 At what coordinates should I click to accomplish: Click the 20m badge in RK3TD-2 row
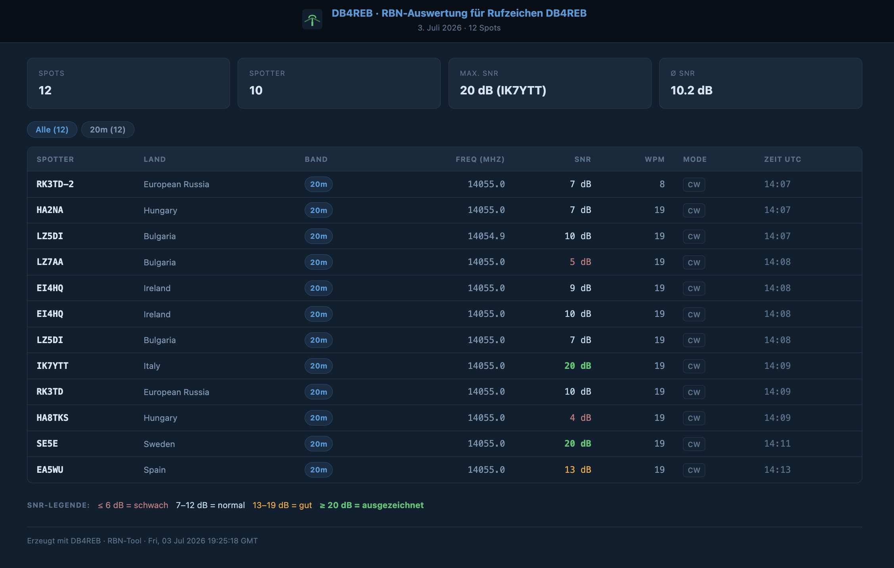(318, 184)
